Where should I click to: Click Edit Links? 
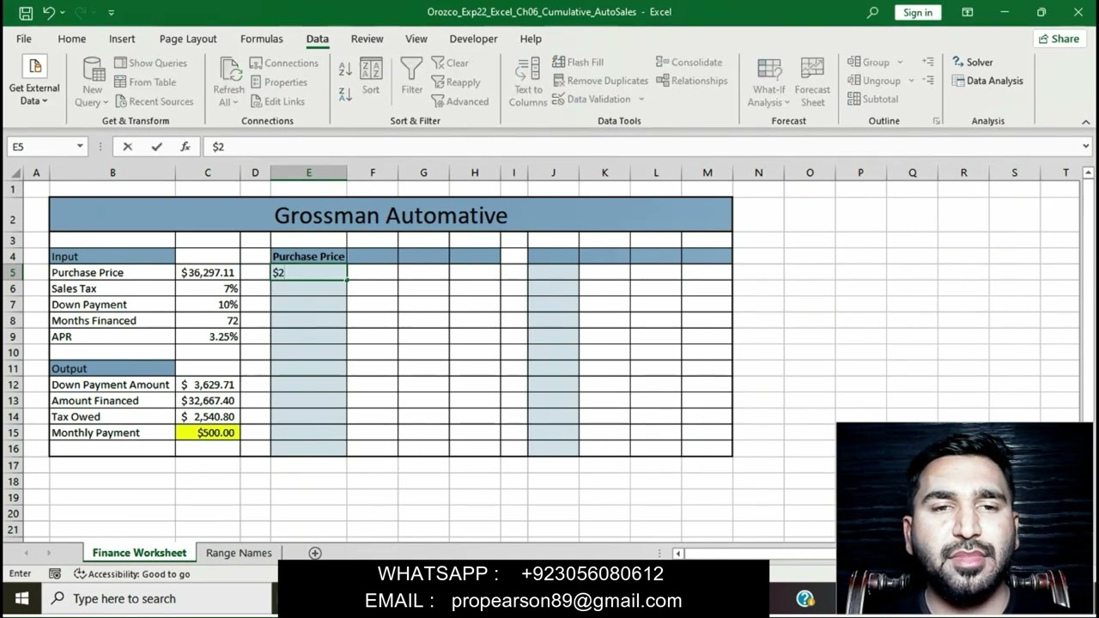click(x=276, y=101)
